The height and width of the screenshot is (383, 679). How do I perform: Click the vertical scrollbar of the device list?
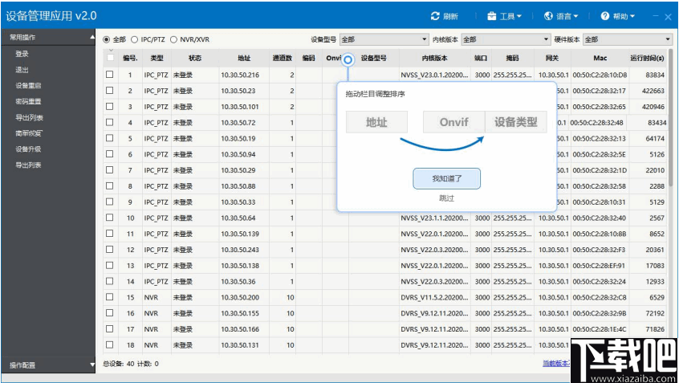(671, 118)
